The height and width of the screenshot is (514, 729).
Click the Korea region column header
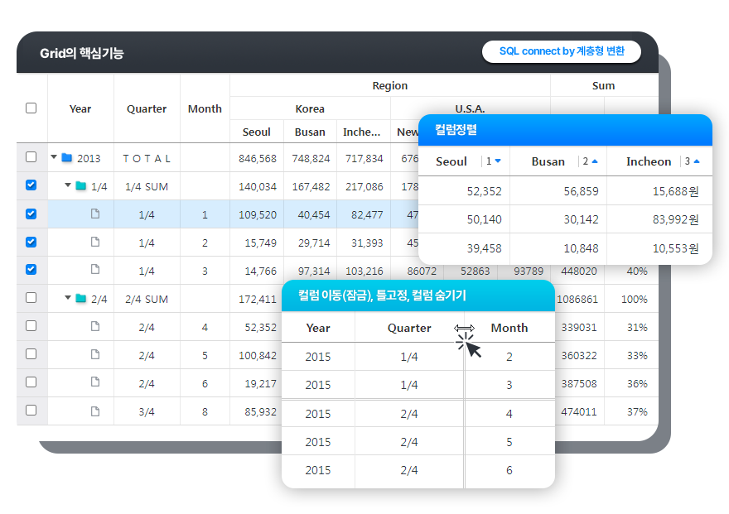pyautogui.click(x=310, y=108)
